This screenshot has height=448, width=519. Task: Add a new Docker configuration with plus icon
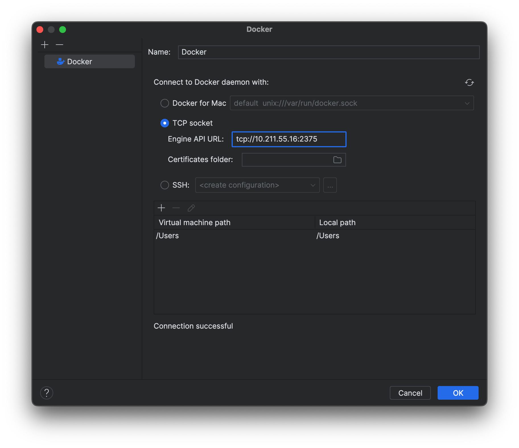pos(45,45)
